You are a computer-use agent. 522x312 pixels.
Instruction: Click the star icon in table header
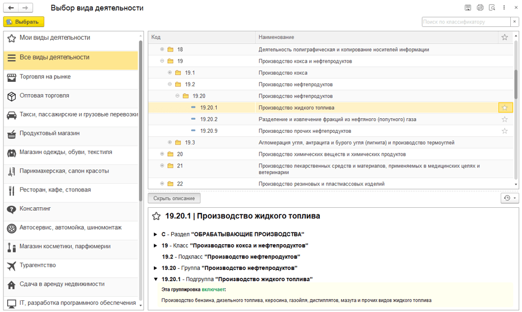(x=505, y=38)
